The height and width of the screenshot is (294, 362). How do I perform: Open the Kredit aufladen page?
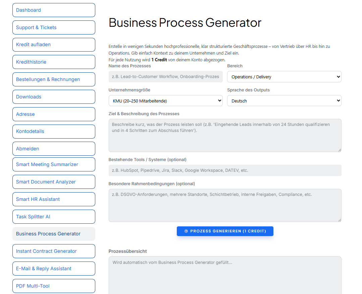coord(54,45)
